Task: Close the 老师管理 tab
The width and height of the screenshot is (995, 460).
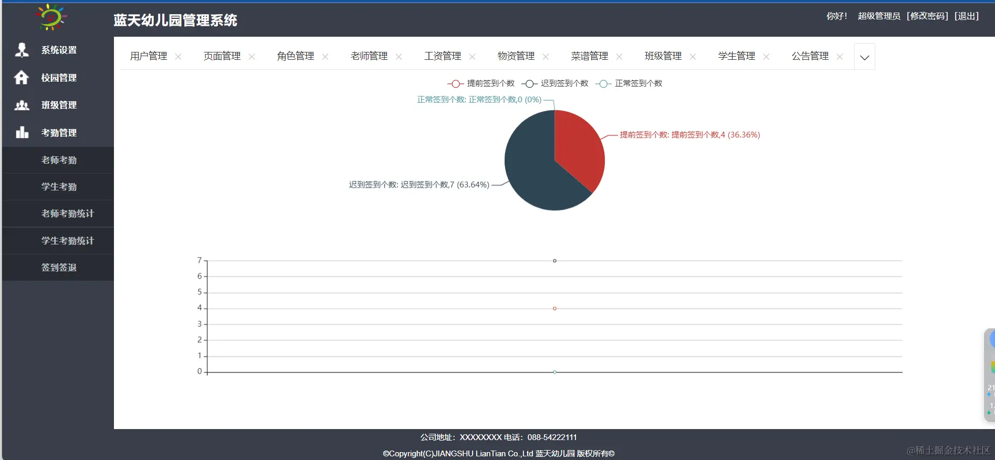Action: pyautogui.click(x=399, y=57)
